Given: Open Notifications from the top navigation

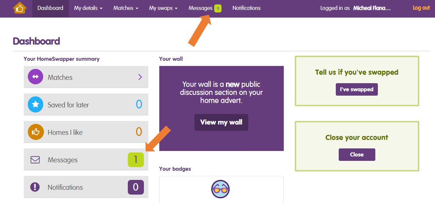Looking at the screenshot, I should [x=246, y=8].
